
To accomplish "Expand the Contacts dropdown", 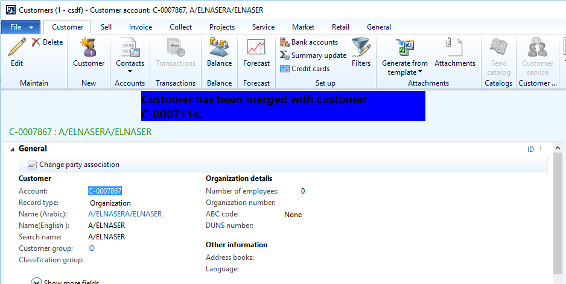I will 130,71.
